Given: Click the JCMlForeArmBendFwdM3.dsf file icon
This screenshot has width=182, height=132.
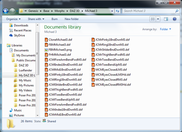Looking at the screenshot, I should point(46,60).
